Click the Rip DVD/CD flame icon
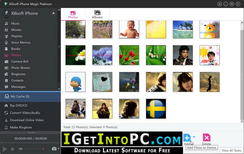The height and width of the screenshot is (154, 244). tap(6, 106)
